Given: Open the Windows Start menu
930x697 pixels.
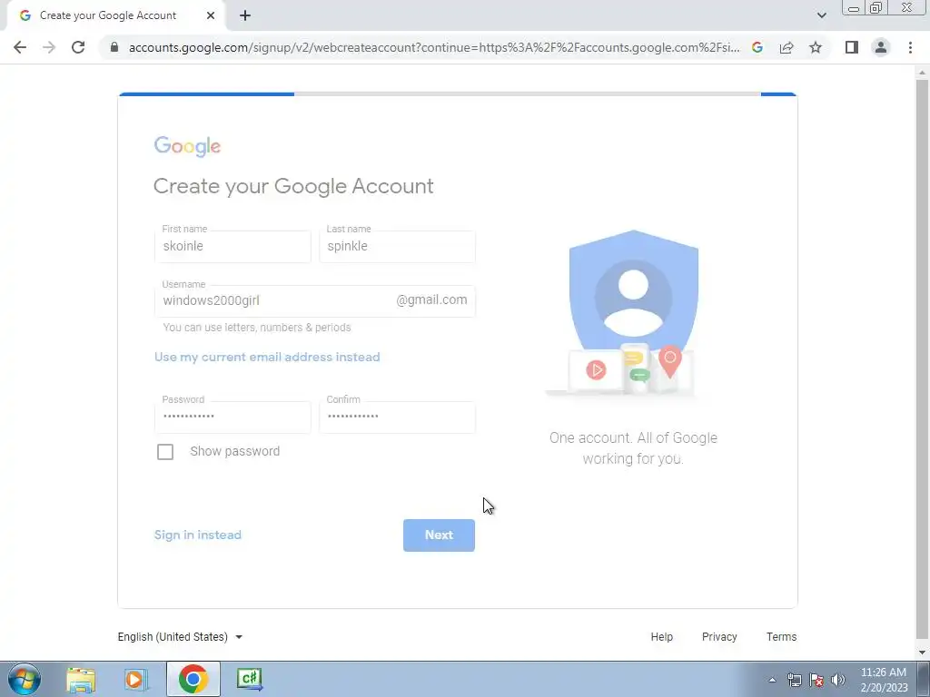Looking at the screenshot, I should (x=25, y=679).
